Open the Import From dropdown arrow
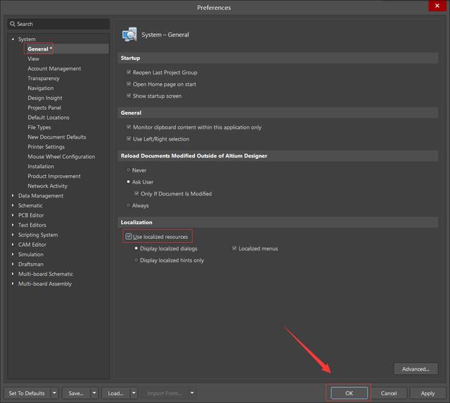 point(192,393)
